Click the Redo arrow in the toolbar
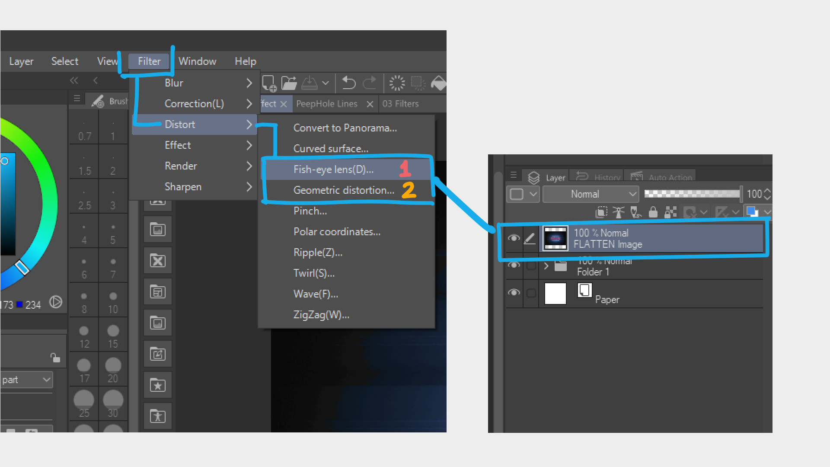This screenshot has height=467, width=830. [x=370, y=83]
